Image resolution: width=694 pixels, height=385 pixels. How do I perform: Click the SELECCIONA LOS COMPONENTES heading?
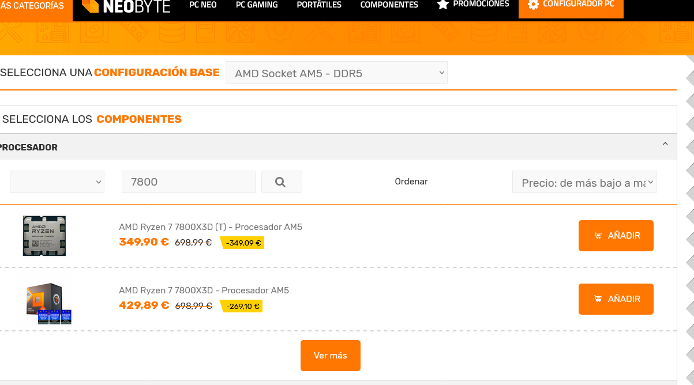click(91, 119)
